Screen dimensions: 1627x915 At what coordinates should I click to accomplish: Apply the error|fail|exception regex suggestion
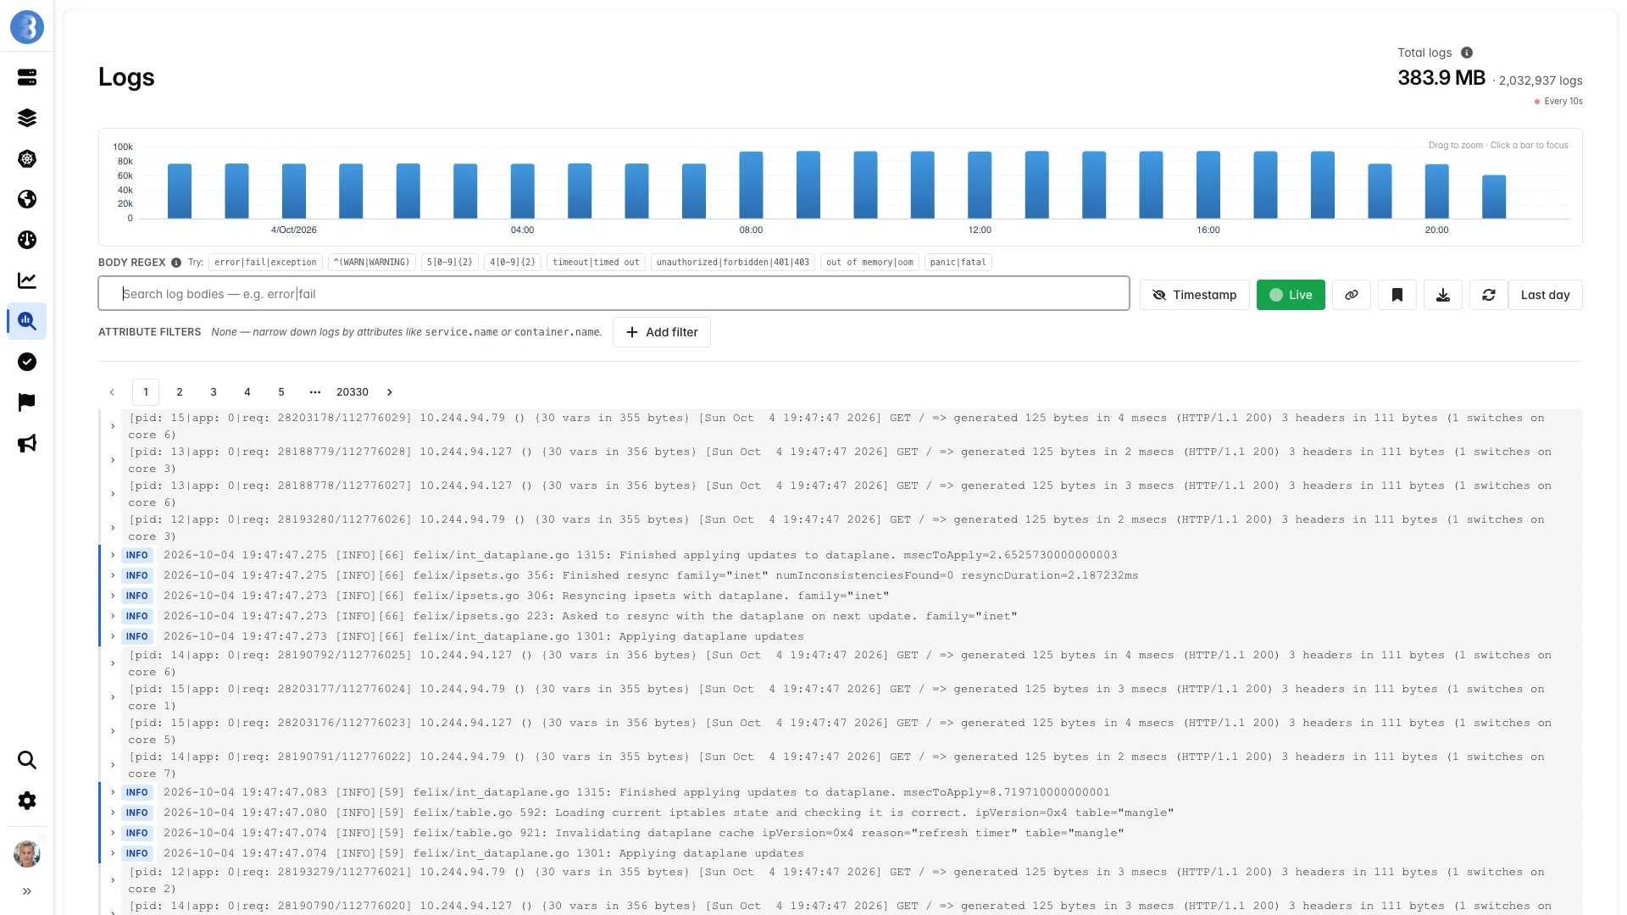coord(265,263)
